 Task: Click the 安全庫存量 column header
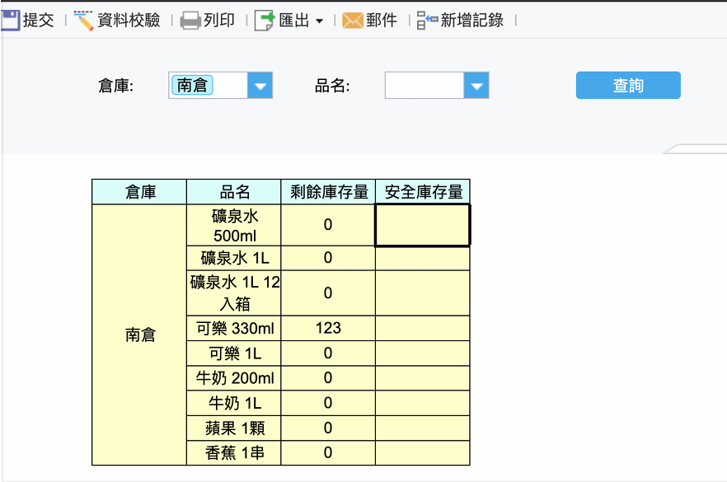423,192
